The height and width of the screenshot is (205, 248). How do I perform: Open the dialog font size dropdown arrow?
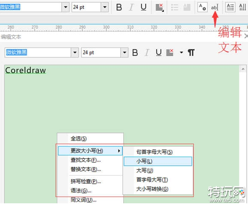(x=124, y=53)
